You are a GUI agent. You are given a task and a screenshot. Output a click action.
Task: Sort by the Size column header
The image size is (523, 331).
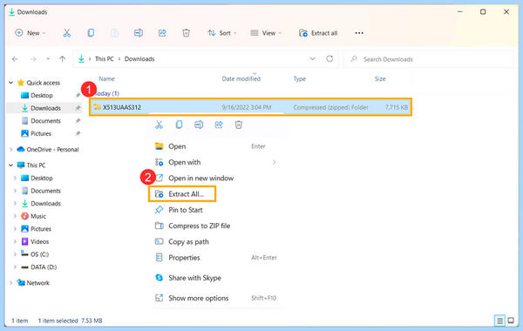click(x=380, y=78)
